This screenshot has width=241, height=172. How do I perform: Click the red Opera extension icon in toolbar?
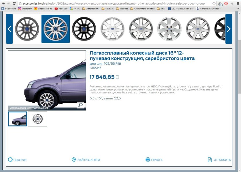click(226, 4)
